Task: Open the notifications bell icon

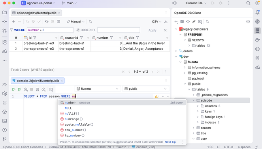Action: point(257,12)
